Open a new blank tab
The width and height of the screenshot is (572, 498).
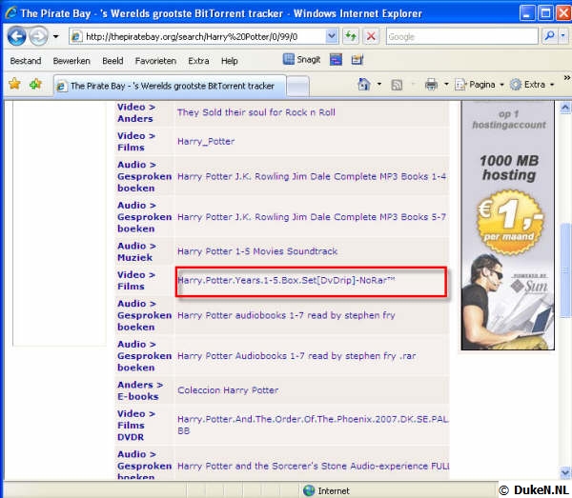298,87
